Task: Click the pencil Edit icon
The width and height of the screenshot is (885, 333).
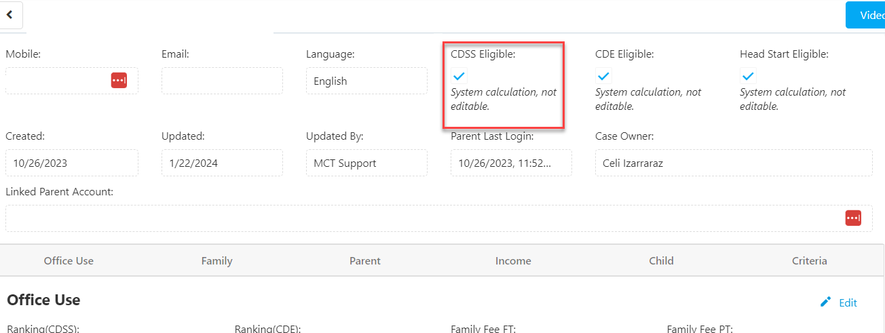Action: [825, 302]
